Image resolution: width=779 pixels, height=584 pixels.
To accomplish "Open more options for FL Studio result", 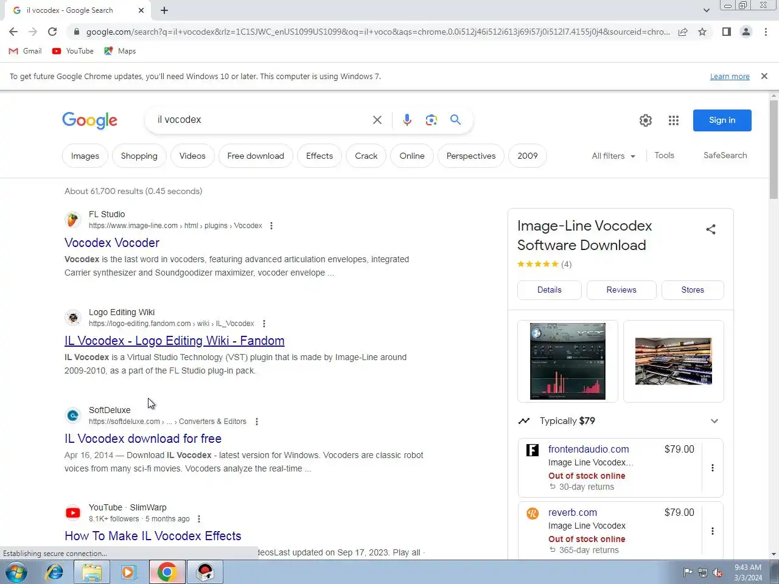I will pos(271,226).
